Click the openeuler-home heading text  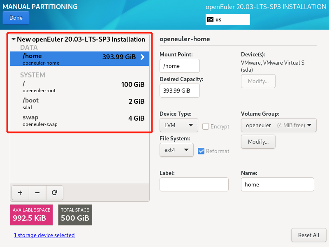tap(185, 39)
